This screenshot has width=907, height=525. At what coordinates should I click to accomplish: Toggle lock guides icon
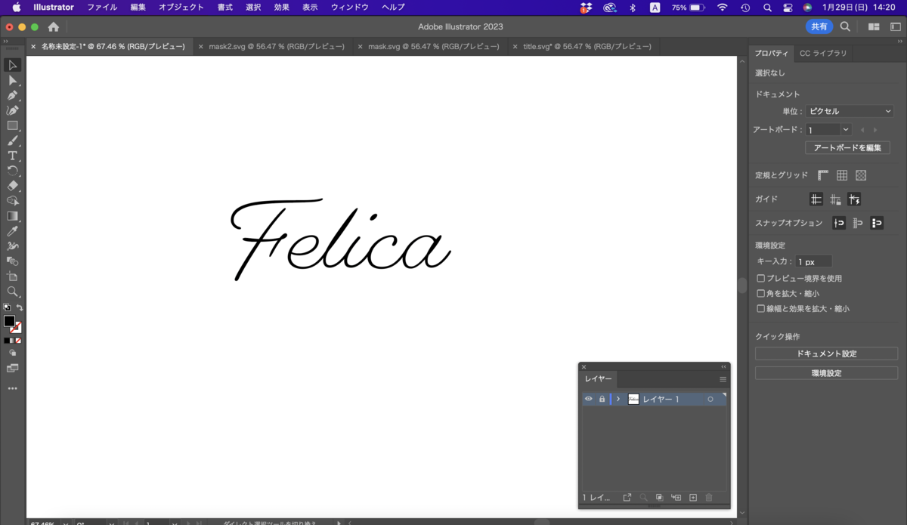click(x=835, y=199)
